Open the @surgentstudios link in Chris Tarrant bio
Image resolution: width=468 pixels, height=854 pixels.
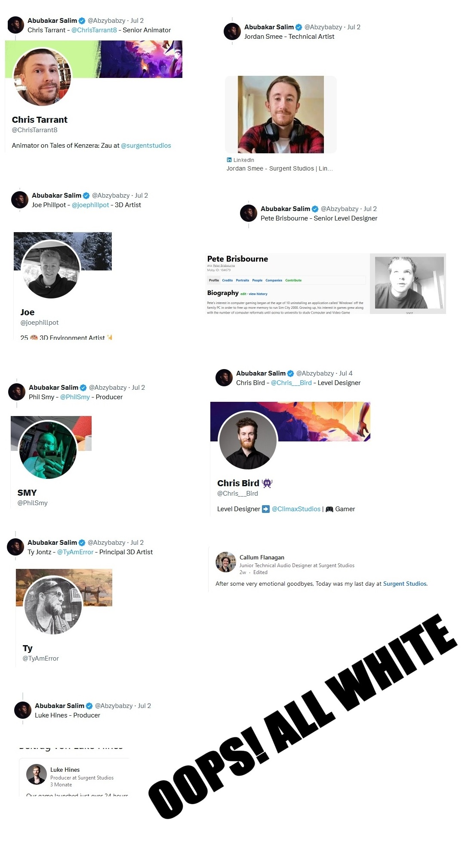(146, 146)
